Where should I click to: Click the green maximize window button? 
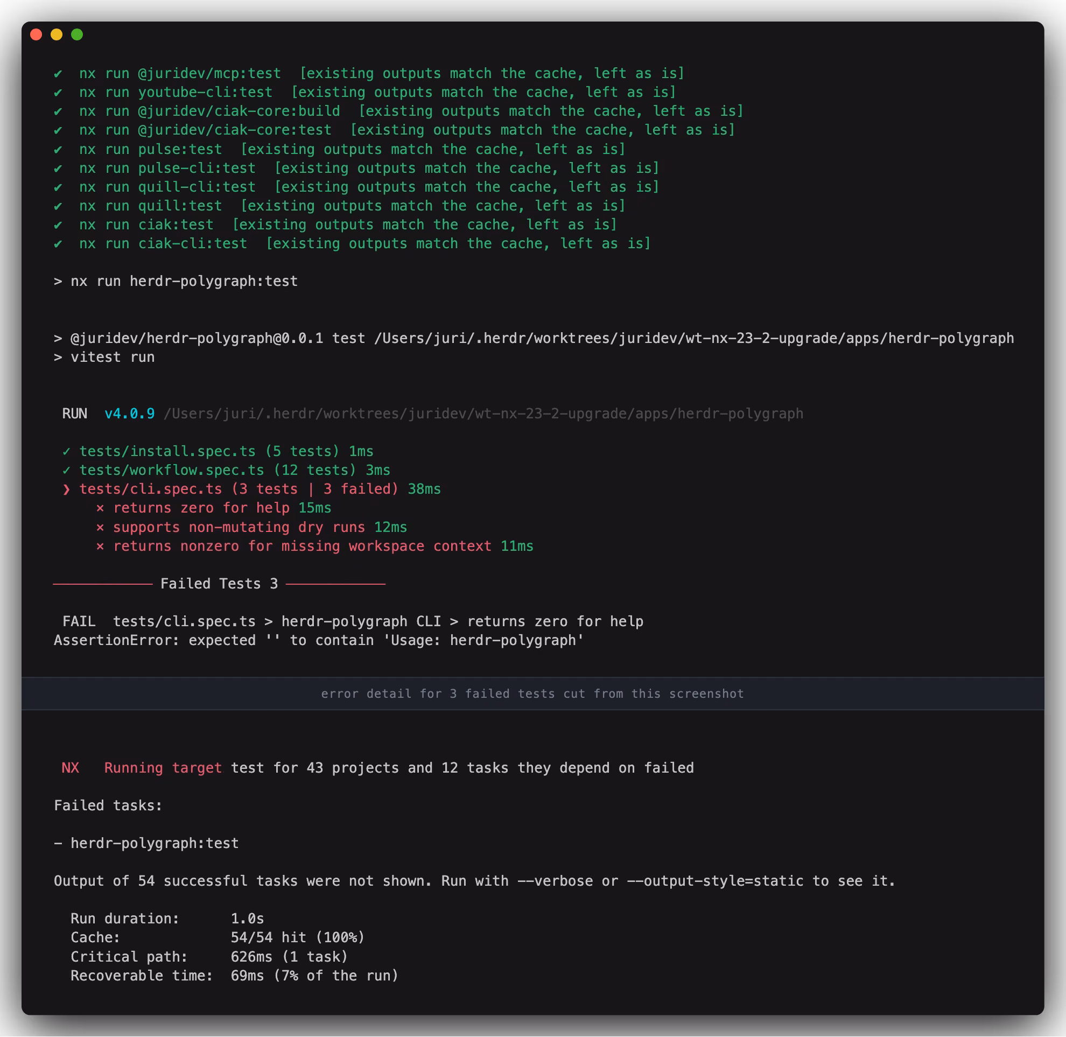pos(78,35)
